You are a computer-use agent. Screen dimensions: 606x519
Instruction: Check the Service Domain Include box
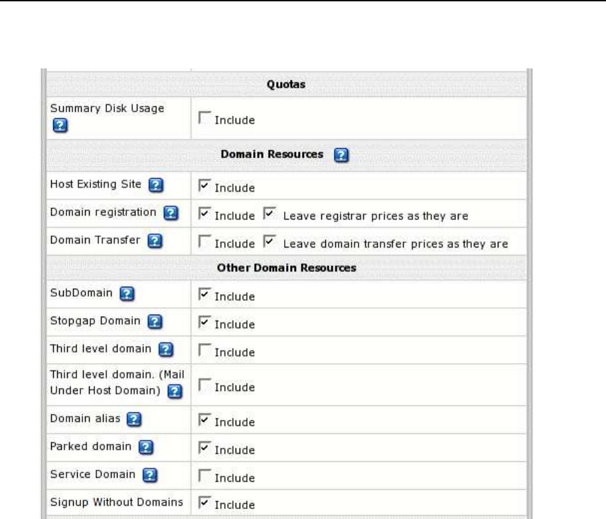pos(204,475)
